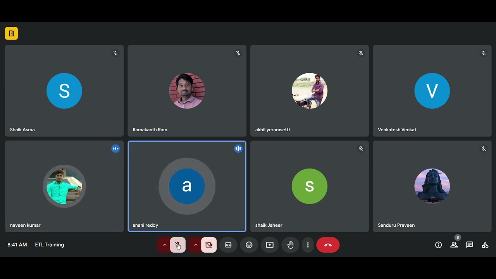The height and width of the screenshot is (279, 496).
Task: Select anani reddy's avatar
Action: [187, 186]
